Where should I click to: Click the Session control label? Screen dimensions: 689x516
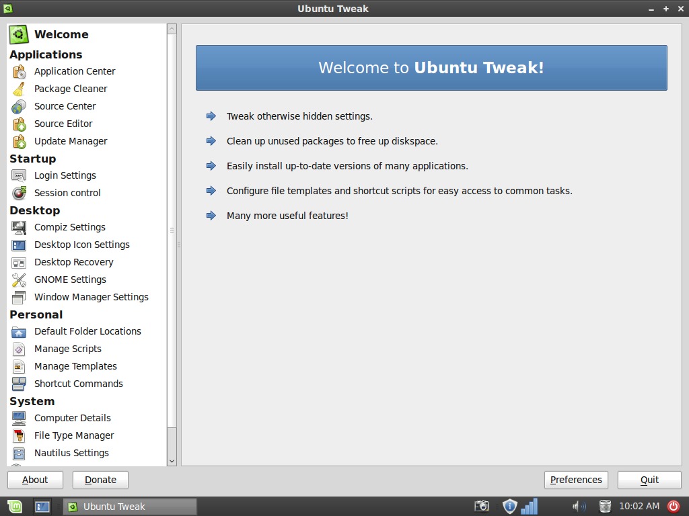pyautogui.click(x=67, y=193)
